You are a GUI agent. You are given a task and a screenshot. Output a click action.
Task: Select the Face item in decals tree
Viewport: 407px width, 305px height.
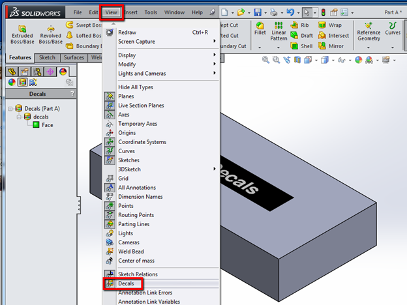[47, 125]
